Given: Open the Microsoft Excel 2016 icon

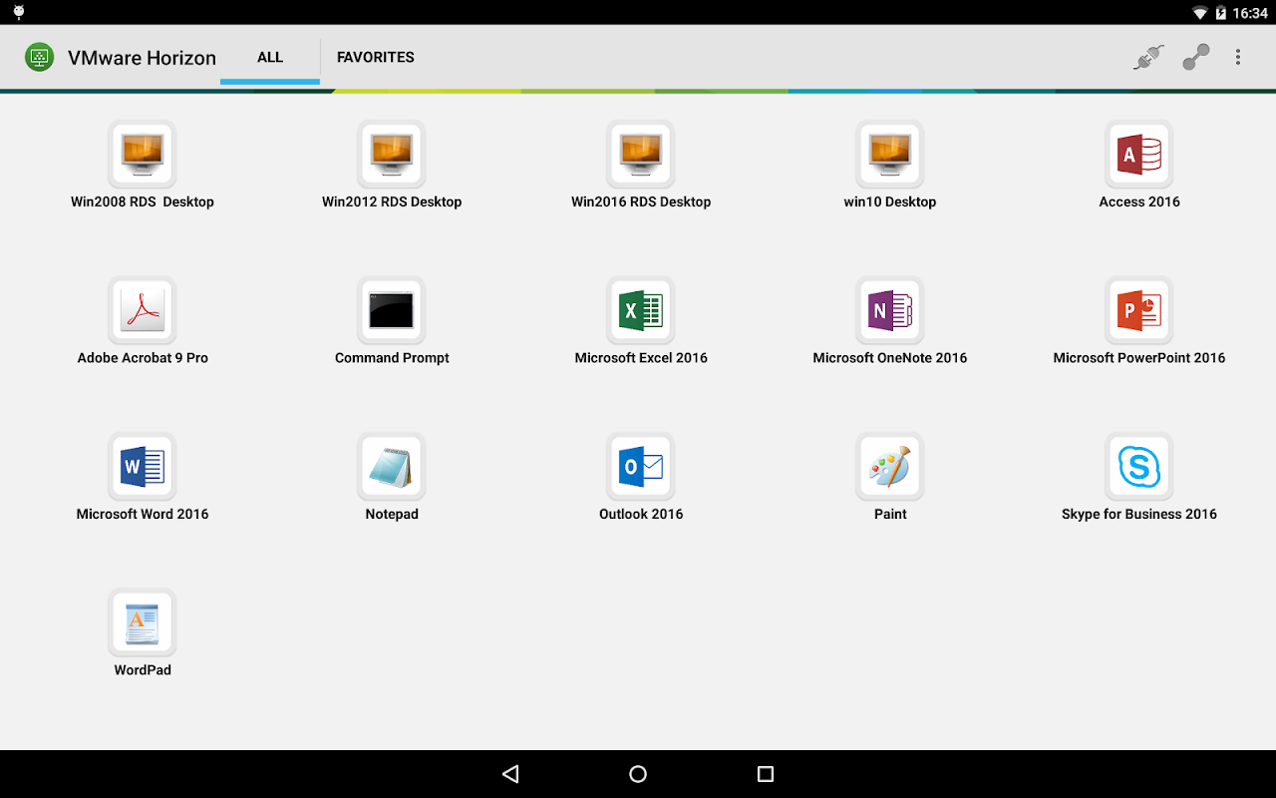Looking at the screenshot, I should 641,310.
